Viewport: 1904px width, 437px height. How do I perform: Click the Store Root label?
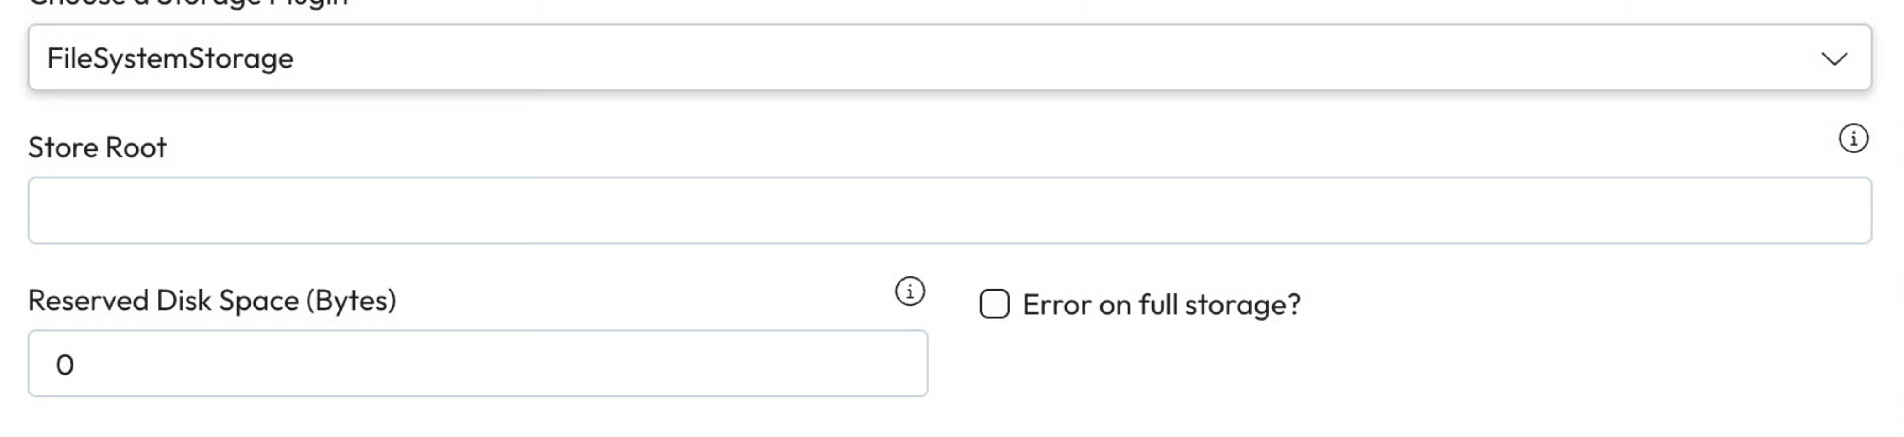click(98, 148)
